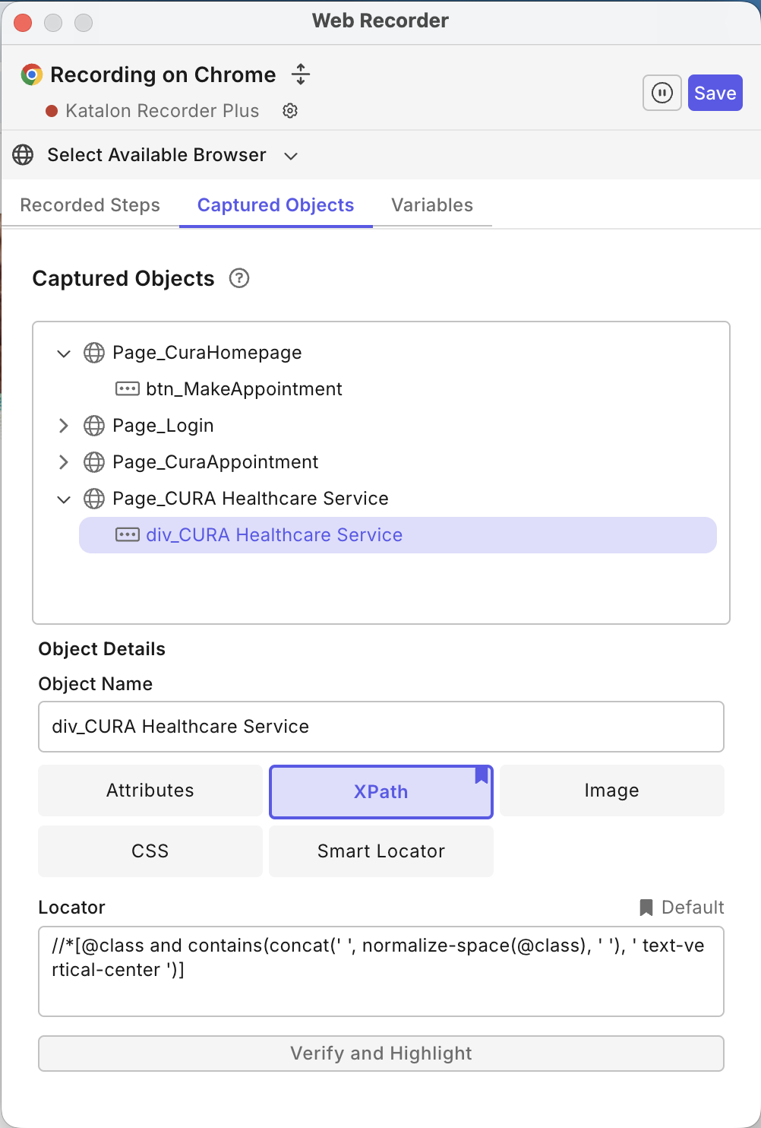Click object icon beside btn_MakeAppointment
The height and width of the screenshot is (1128, 761).
pyautogui.click(x=127, y=389)
